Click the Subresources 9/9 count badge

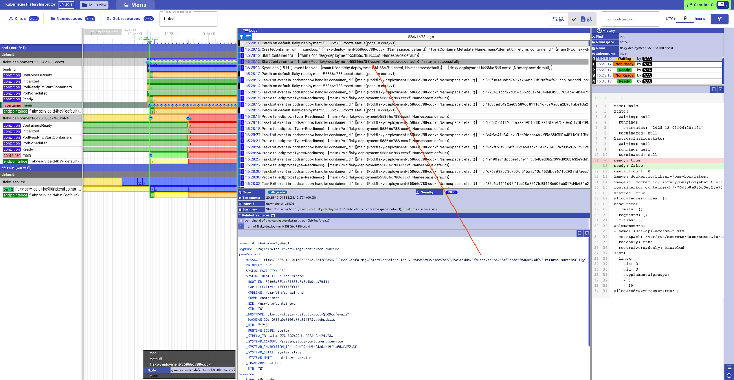pos(148,19)
